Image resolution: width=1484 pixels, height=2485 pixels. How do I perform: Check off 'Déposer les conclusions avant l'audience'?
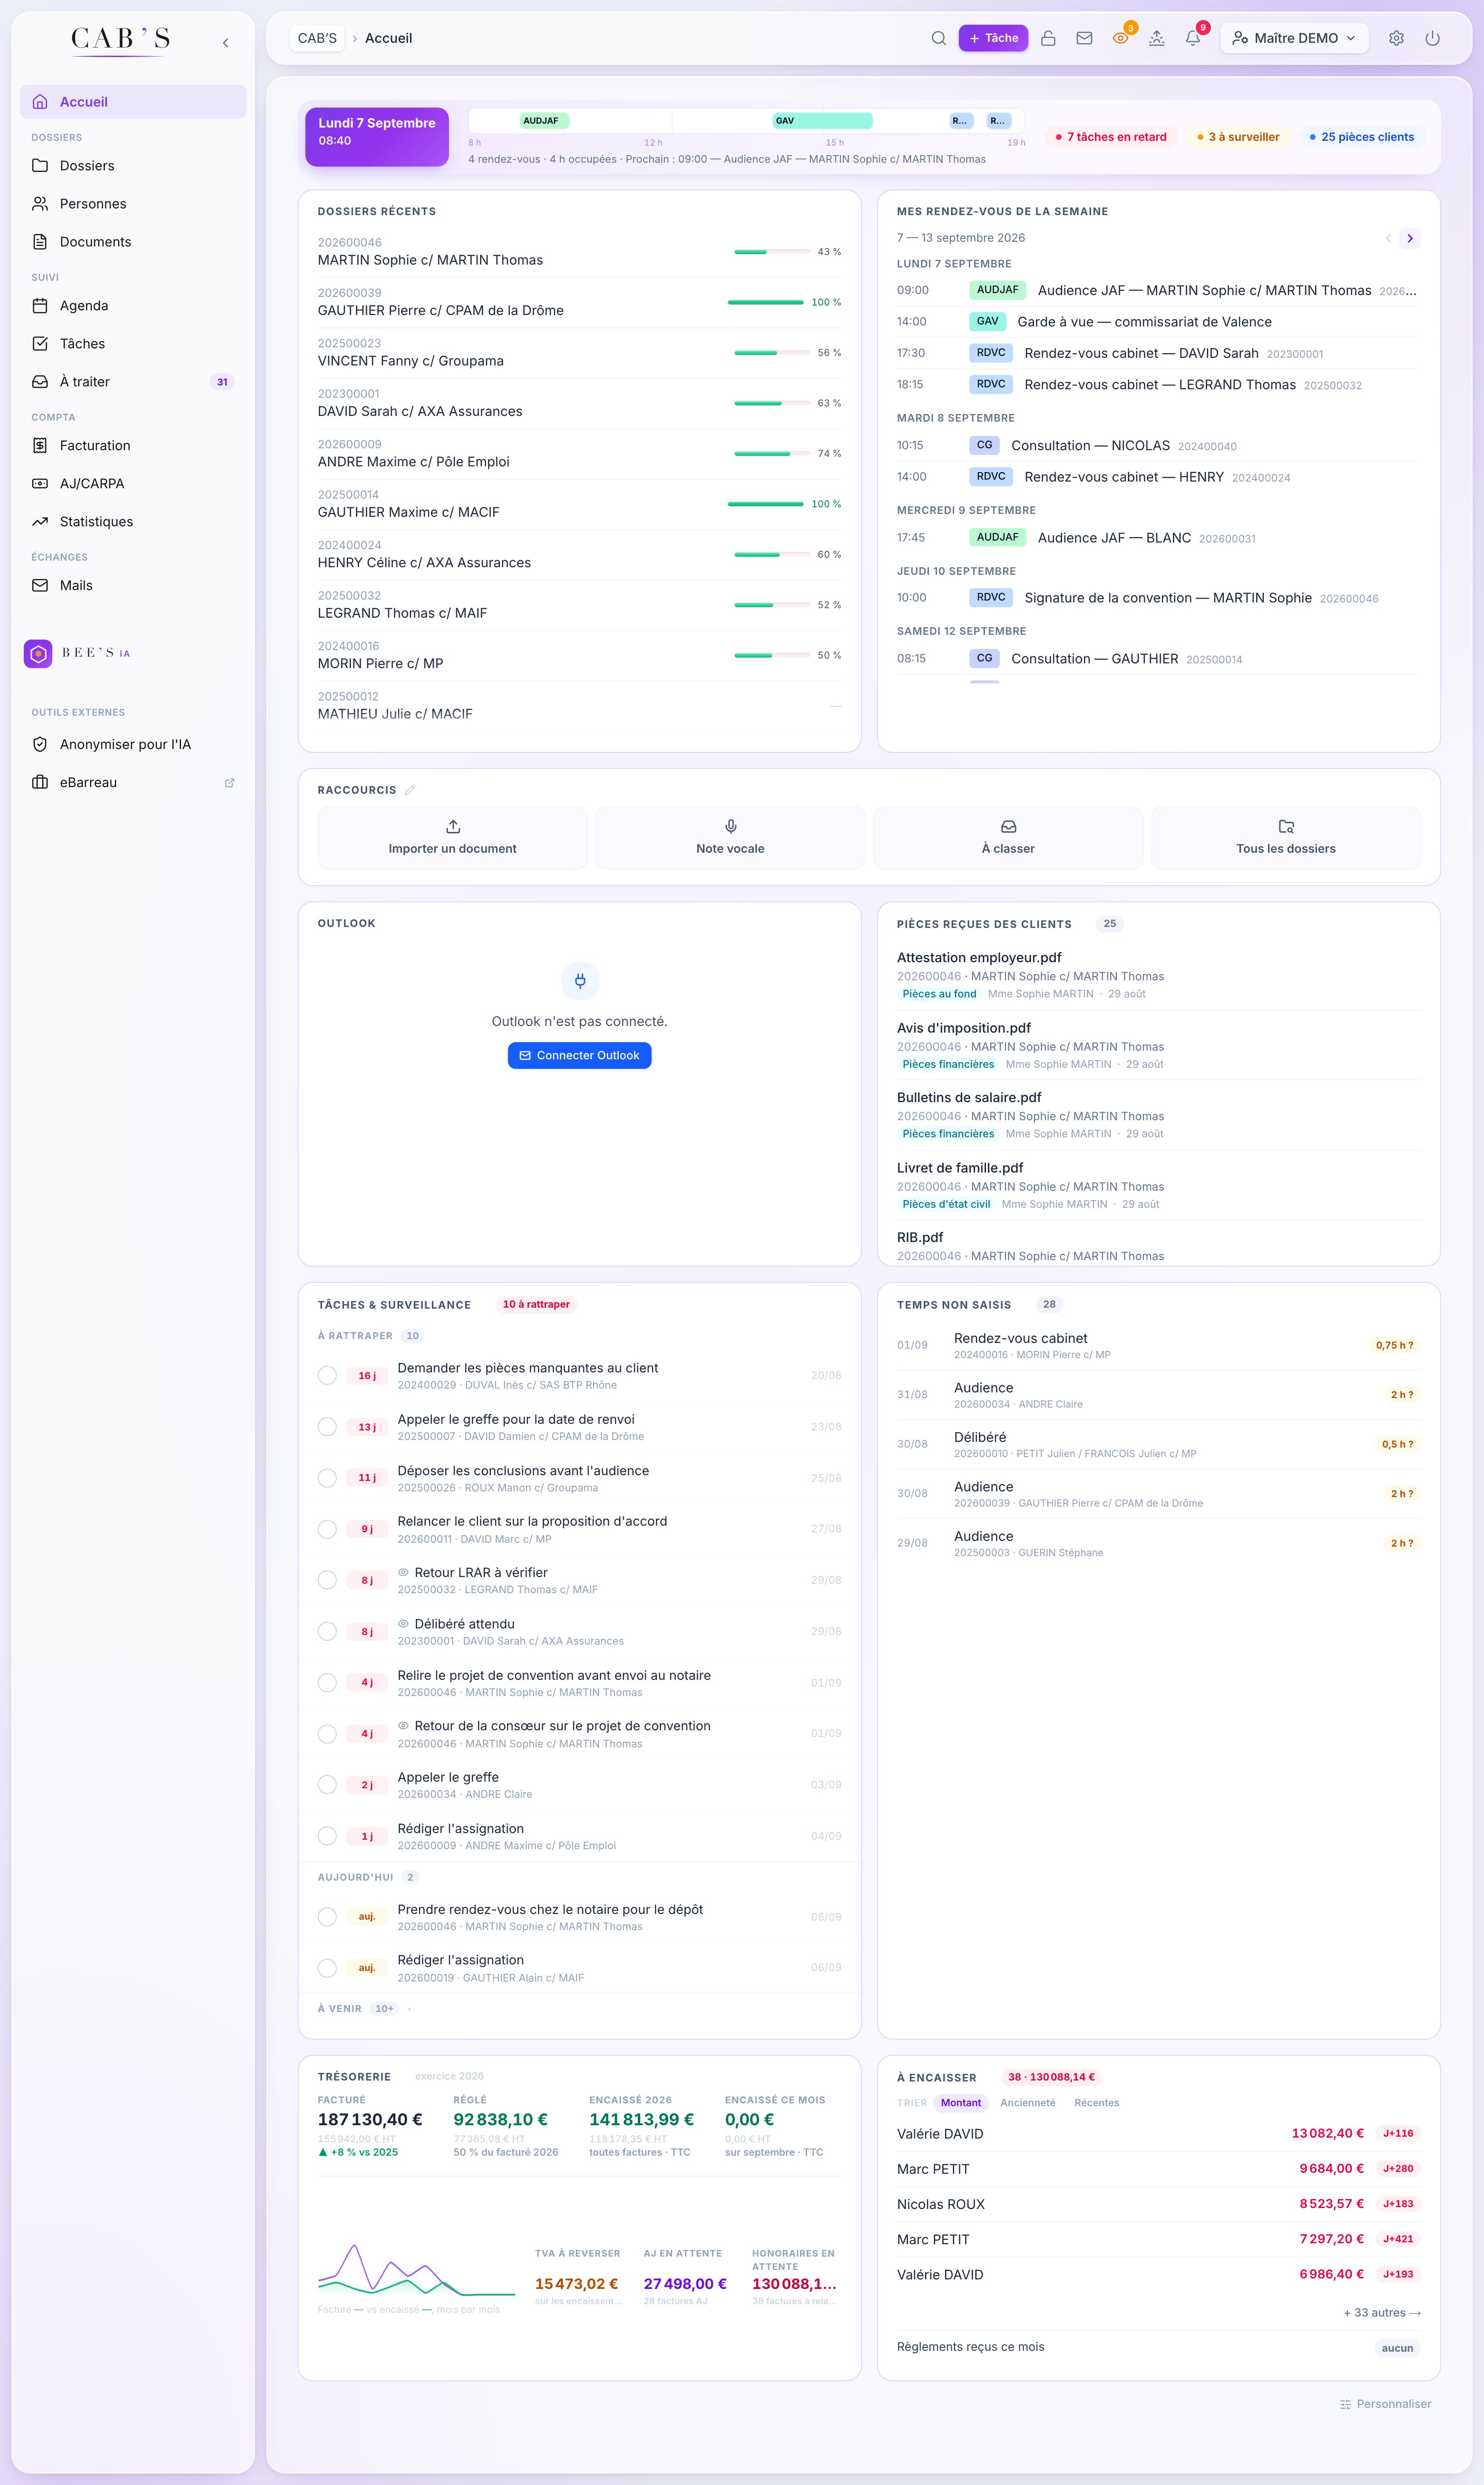pyautogui.click(x=327, y=1478)
